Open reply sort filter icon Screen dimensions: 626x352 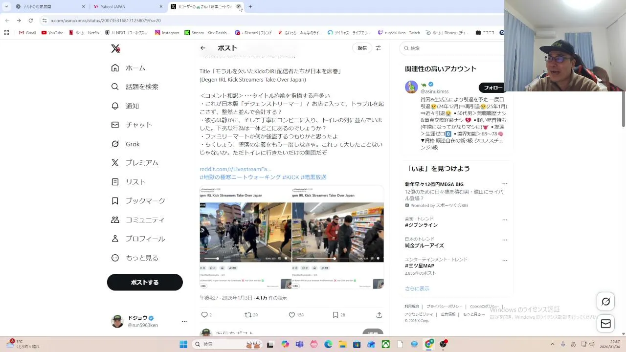click(x=378, y=48)
